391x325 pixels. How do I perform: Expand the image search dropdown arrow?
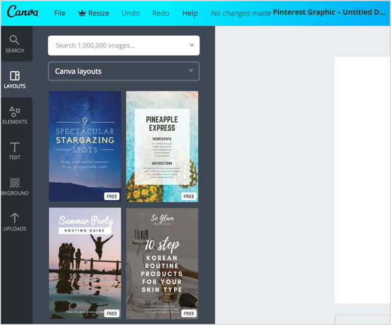(191, 45)
